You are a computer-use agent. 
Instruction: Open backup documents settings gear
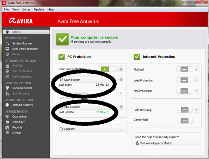[121, 93]
